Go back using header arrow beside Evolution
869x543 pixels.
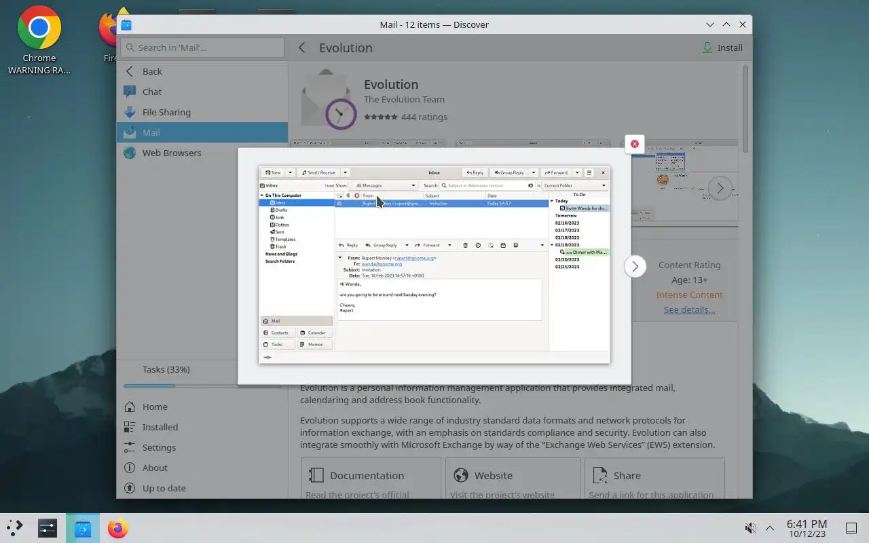tap(302, 48)
